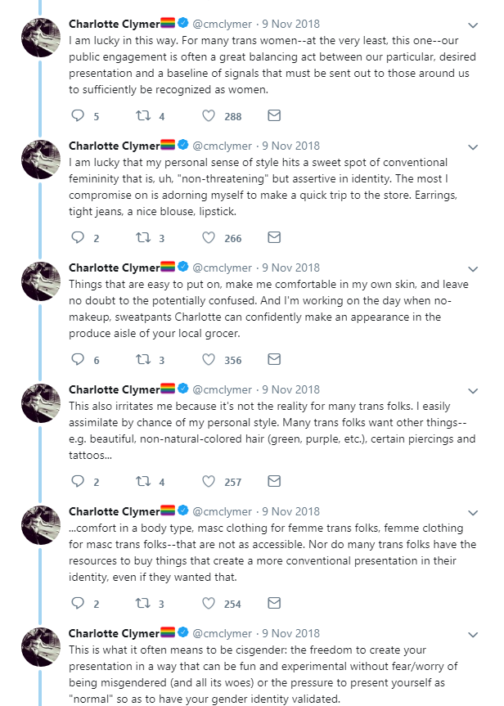Like the tweet showing 288 likes
Image resolution: width=504 pixels, height=706 pixels.
click(x=208, y=115)
